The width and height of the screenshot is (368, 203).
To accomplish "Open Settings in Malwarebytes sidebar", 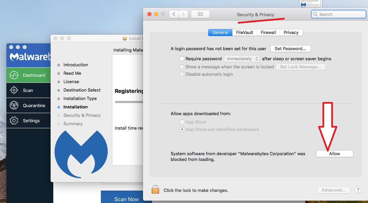I will 28,121.
